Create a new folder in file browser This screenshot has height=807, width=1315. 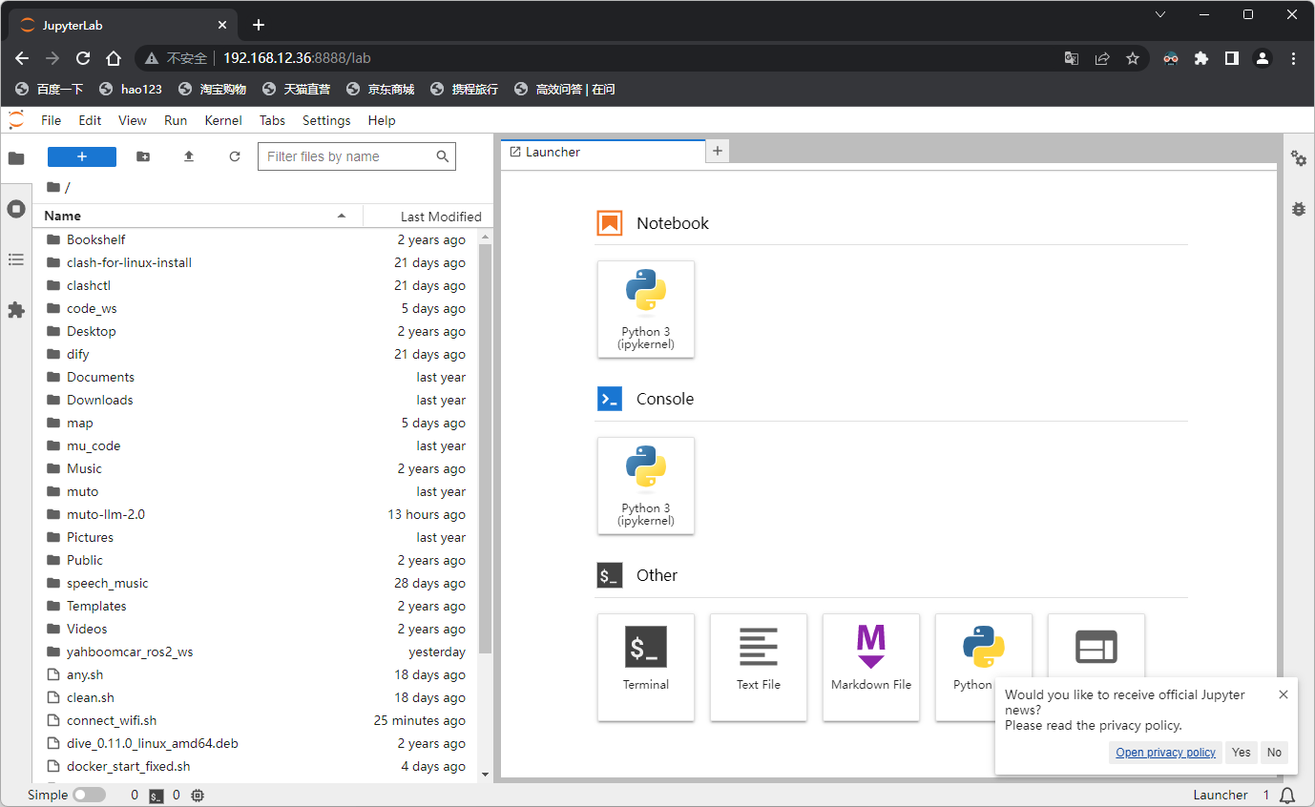pos(143,156)
